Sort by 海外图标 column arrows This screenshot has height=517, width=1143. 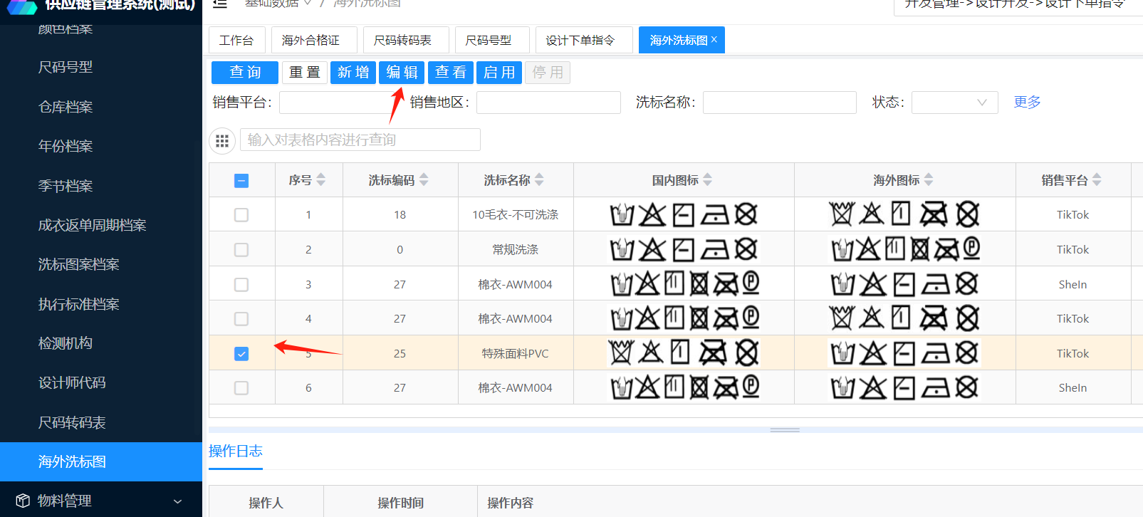pyautogui.click(x=929, y=180)
